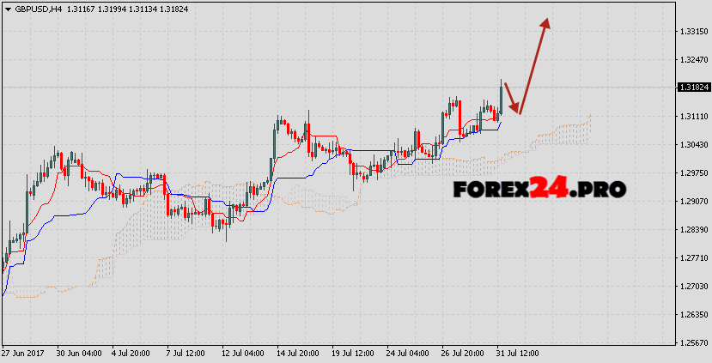Click the 1.27030 price level label

[692, 286]
